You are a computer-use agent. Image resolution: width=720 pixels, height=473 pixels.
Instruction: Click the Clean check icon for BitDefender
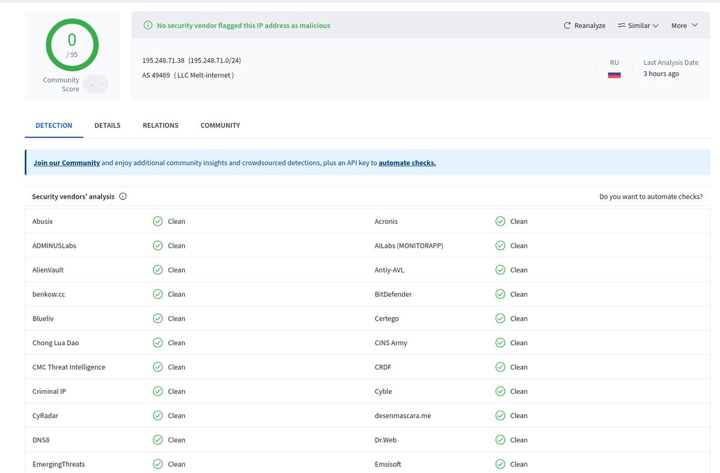coord(500,294)
